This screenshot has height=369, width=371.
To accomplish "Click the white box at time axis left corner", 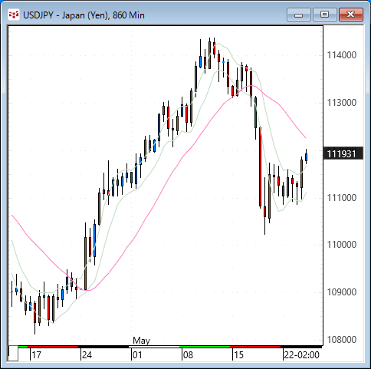I will point(13,353).
